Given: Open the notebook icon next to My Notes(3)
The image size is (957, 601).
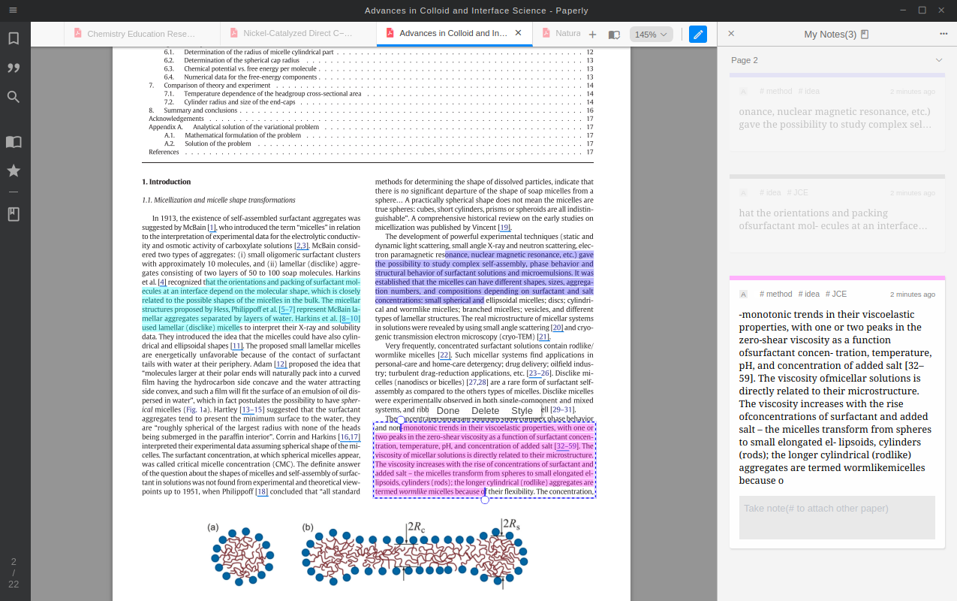Looking at the screenshot, I should pyautogui.click(x=865, y=35).
